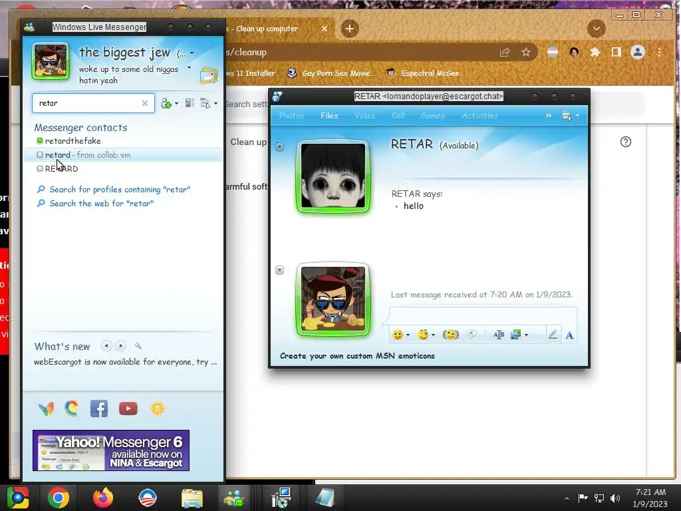Click your profile picture in Messenger

(x=51, y=61)
